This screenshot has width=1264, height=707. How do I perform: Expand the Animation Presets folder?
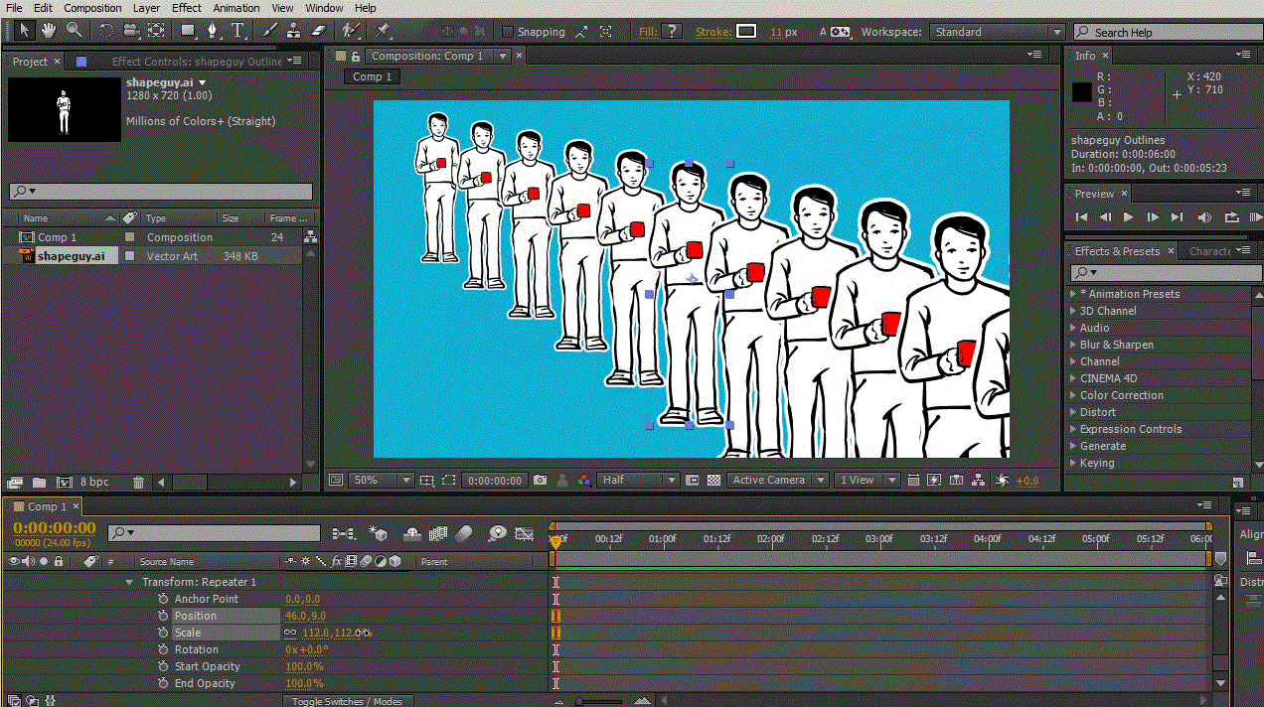[x=1073, y=294]
